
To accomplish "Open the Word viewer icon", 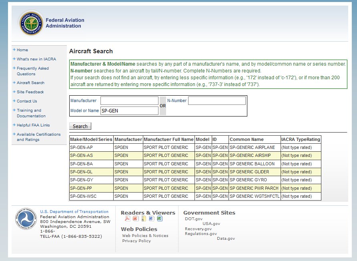I will point(151,219).
